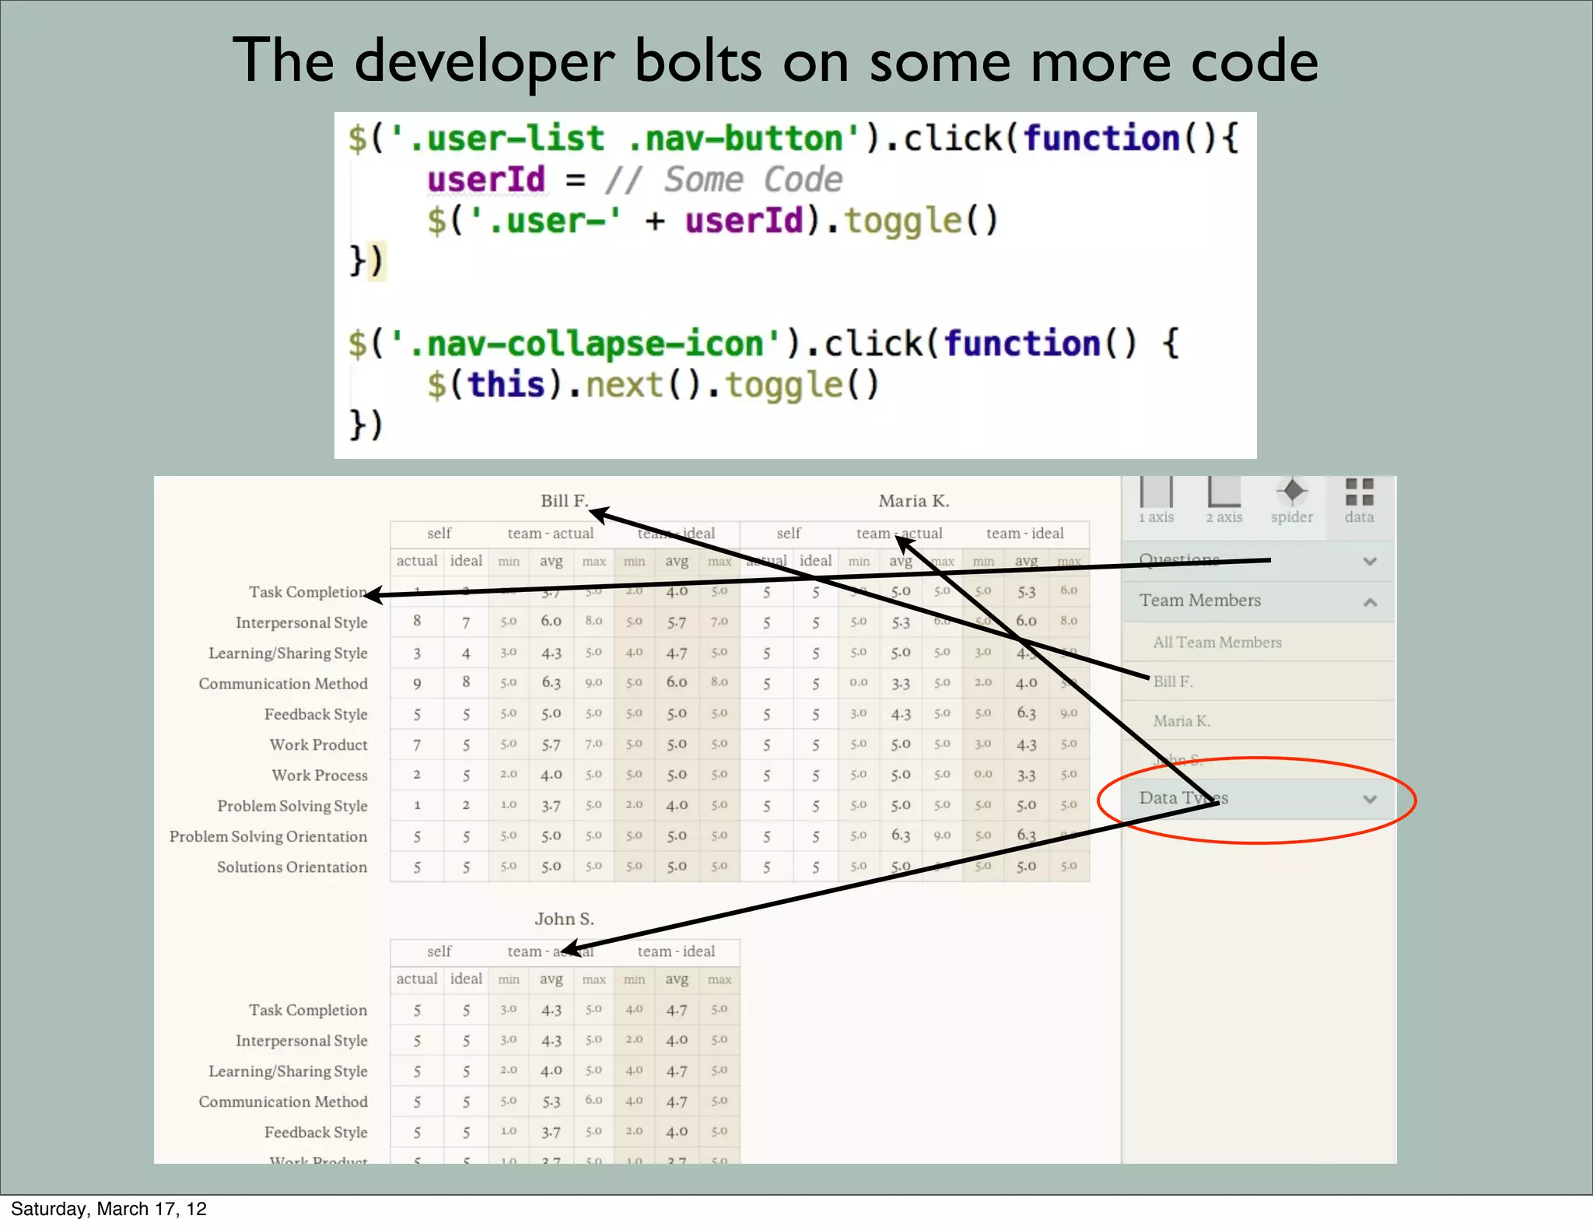Select the 2 axis chart view

pos(1224,501)
